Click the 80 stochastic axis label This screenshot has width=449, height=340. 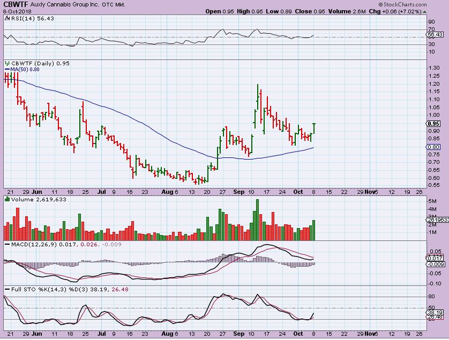tap(431, 297)
